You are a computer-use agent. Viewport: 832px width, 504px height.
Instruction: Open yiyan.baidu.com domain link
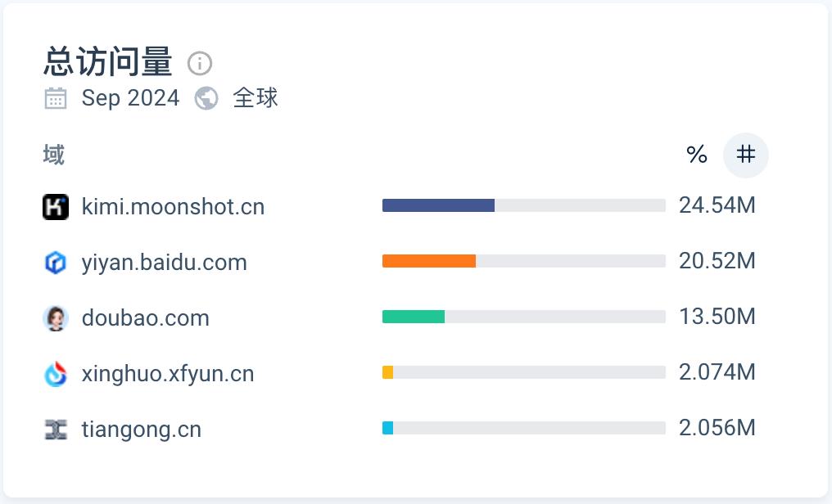164,263
